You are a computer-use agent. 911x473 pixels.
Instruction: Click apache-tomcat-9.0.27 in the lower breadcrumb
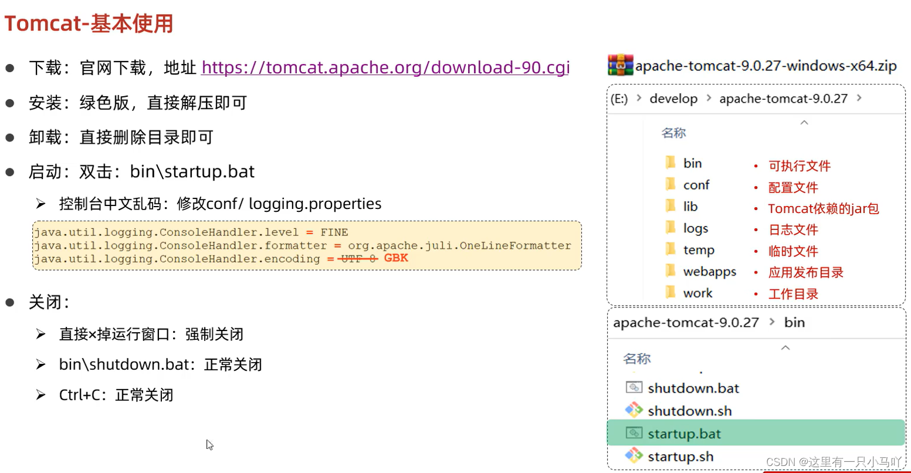tap(686, 322)
